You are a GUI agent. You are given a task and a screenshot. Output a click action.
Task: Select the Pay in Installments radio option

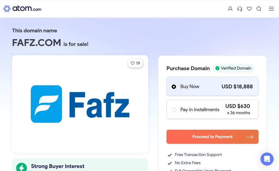click(174, 110)
